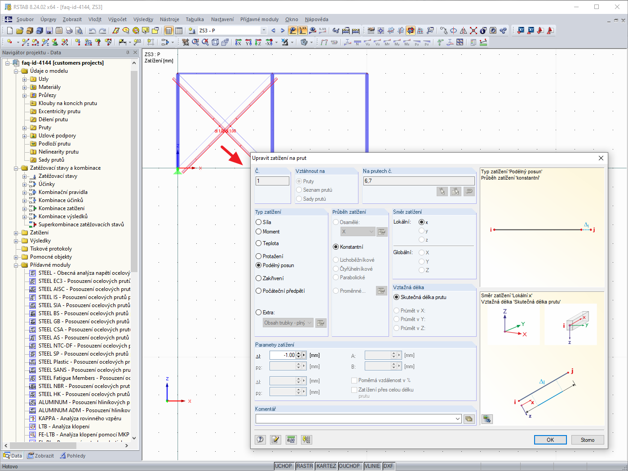The image size is (628, 471).
Task: Click the edit-note icon in dialog footer
Action: 275,440
